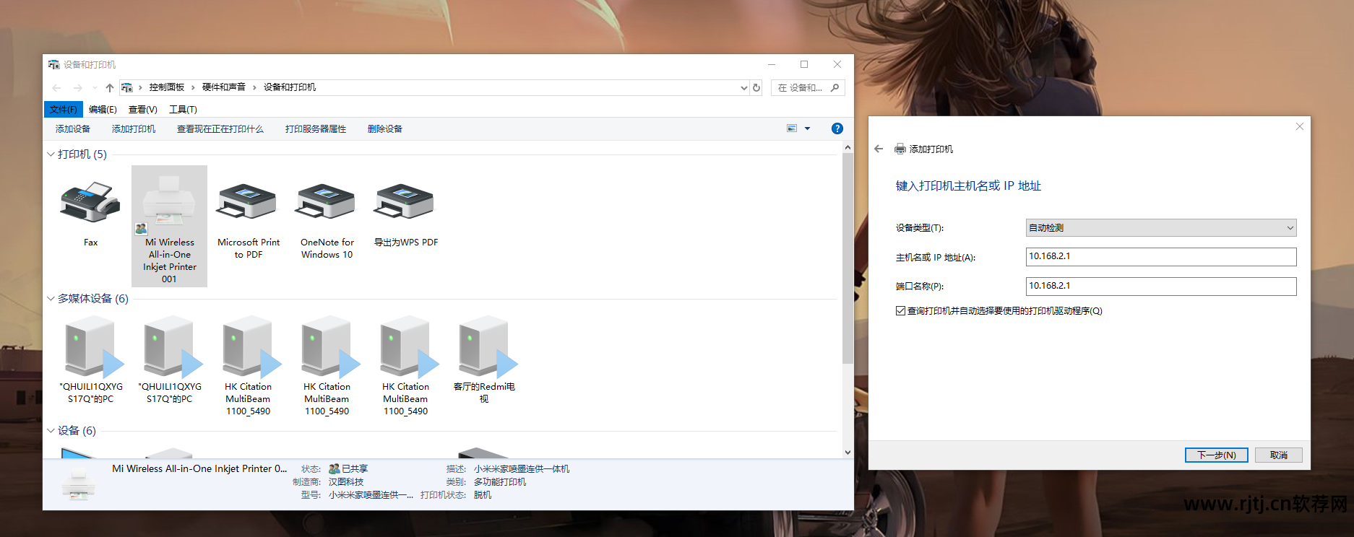
Task: Uncheck query printer and auto-select driver checkbox
Action: point(900,311)
